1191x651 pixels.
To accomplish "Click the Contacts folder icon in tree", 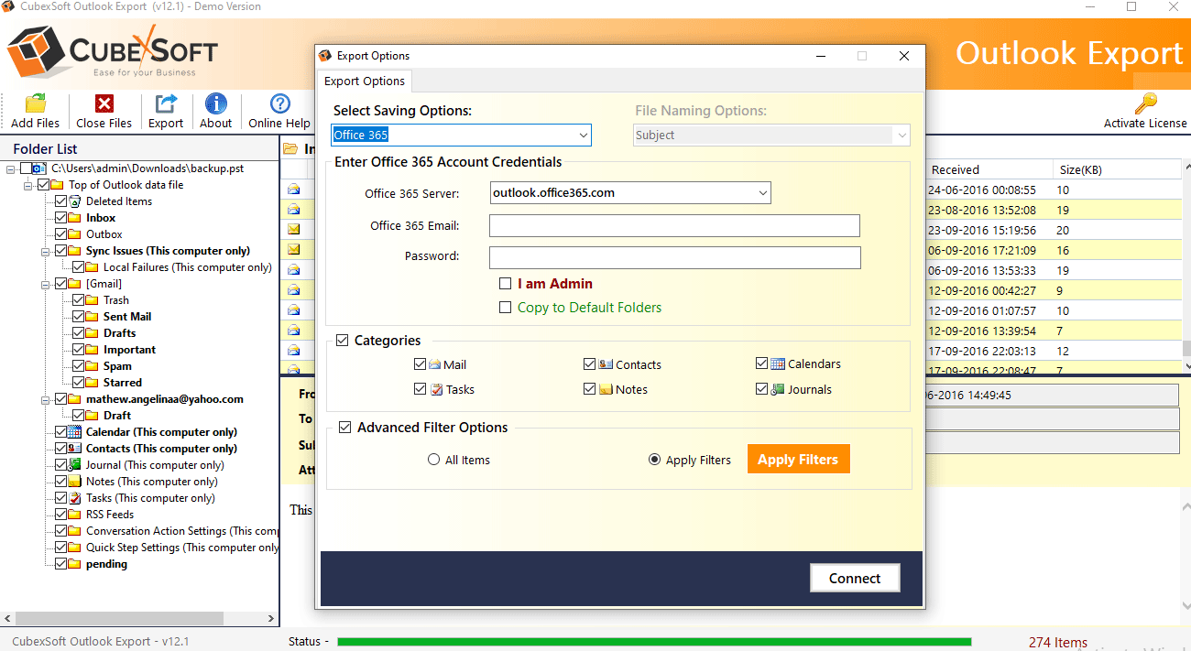I will point(75,449).
